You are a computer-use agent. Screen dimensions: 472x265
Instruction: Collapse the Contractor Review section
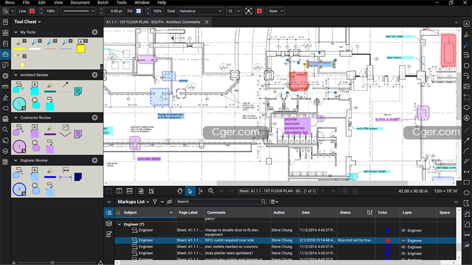click(16, 117)
